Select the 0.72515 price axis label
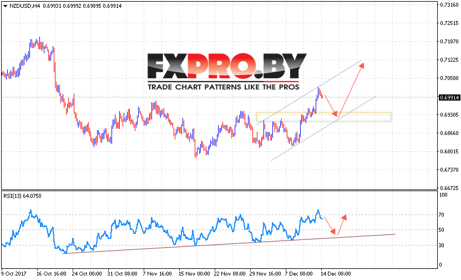The image size is (461, 280). click(x=449, y=23)
